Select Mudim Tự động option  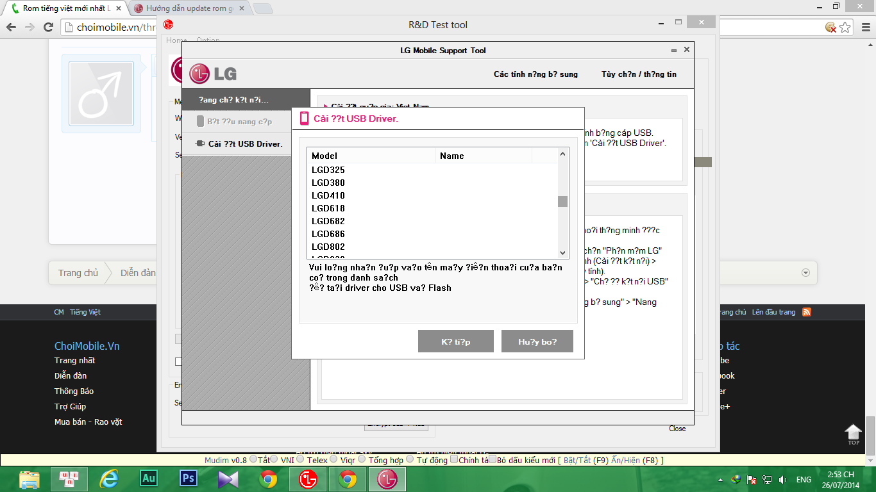point(410,459)
